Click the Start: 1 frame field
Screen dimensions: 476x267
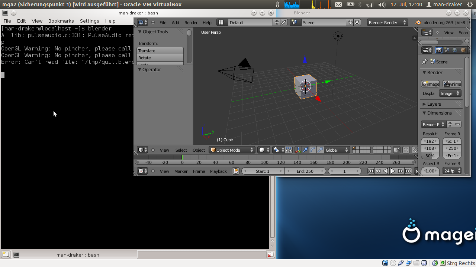tap(263, 171)
